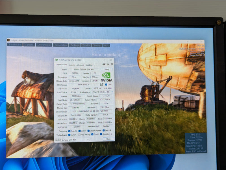Click the Pixel Fillrate field value
This screenshot has width=226, height=170.
click(x=75, y=100)
